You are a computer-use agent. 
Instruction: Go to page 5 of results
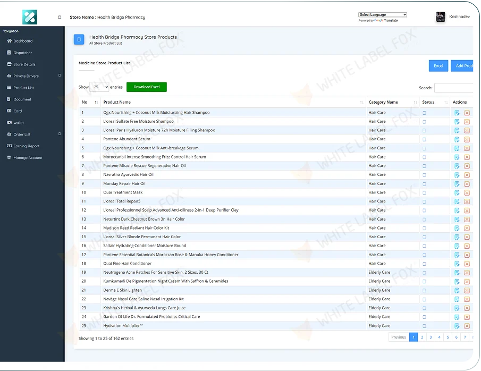(x=448, y=337)
